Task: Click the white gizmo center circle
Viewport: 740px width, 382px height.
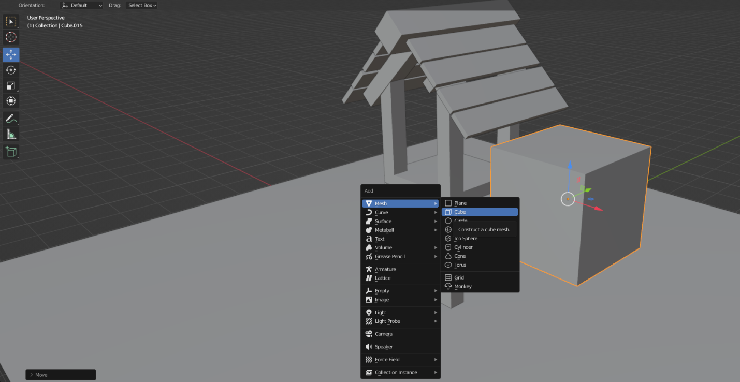Action: click(568, 199)
